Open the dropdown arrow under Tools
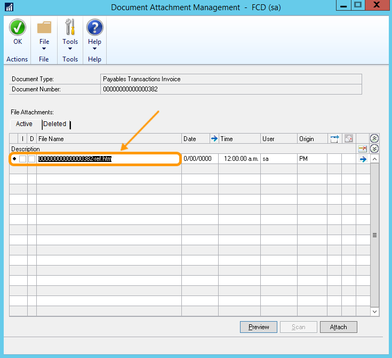This screenshot has width=392, height=358. (x=70, y=49)
